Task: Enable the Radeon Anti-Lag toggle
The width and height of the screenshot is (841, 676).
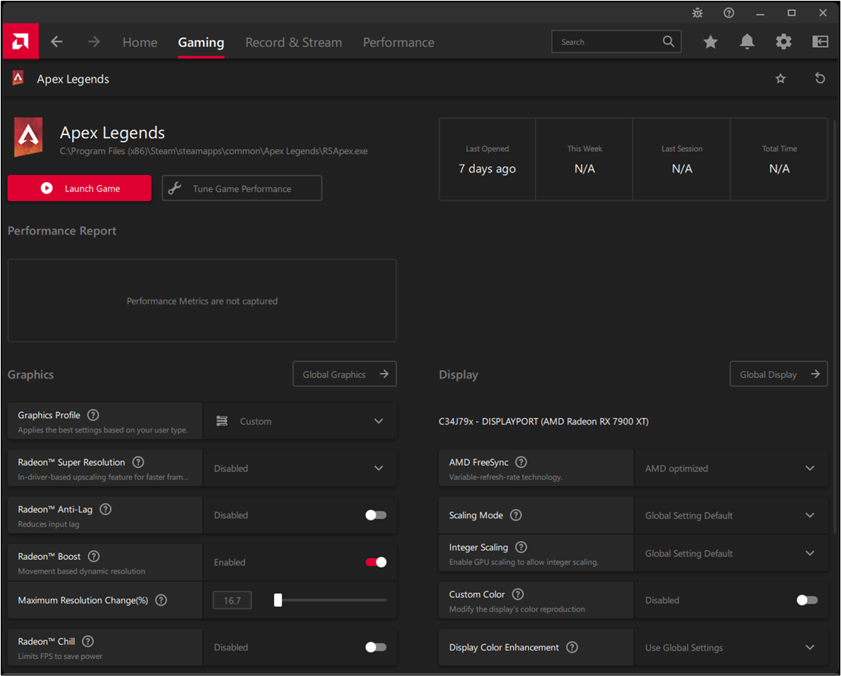Action: click(x=376, y=515)
